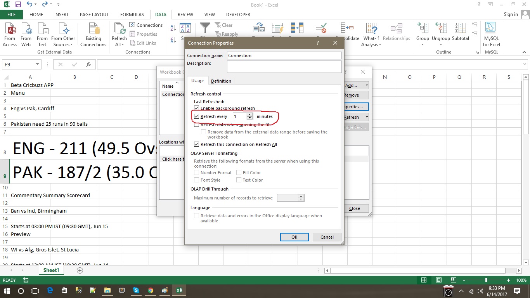Clear the filter using the Clear button
This screenshot has height=298, width=530.
click(224, 25)
